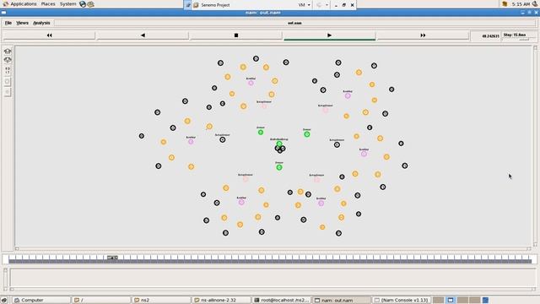Switch to the root@localhost terminal window
Viewport: 540px width, 304px height.
282,301
